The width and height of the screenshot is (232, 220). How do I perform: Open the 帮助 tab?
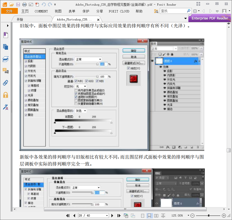pyautogui.click(x=139, y=11)
